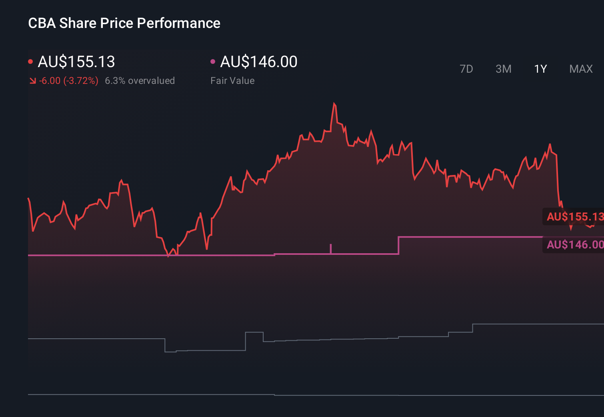
Task: Click the pink fair value step line
Action: click(x=120, y=254)
